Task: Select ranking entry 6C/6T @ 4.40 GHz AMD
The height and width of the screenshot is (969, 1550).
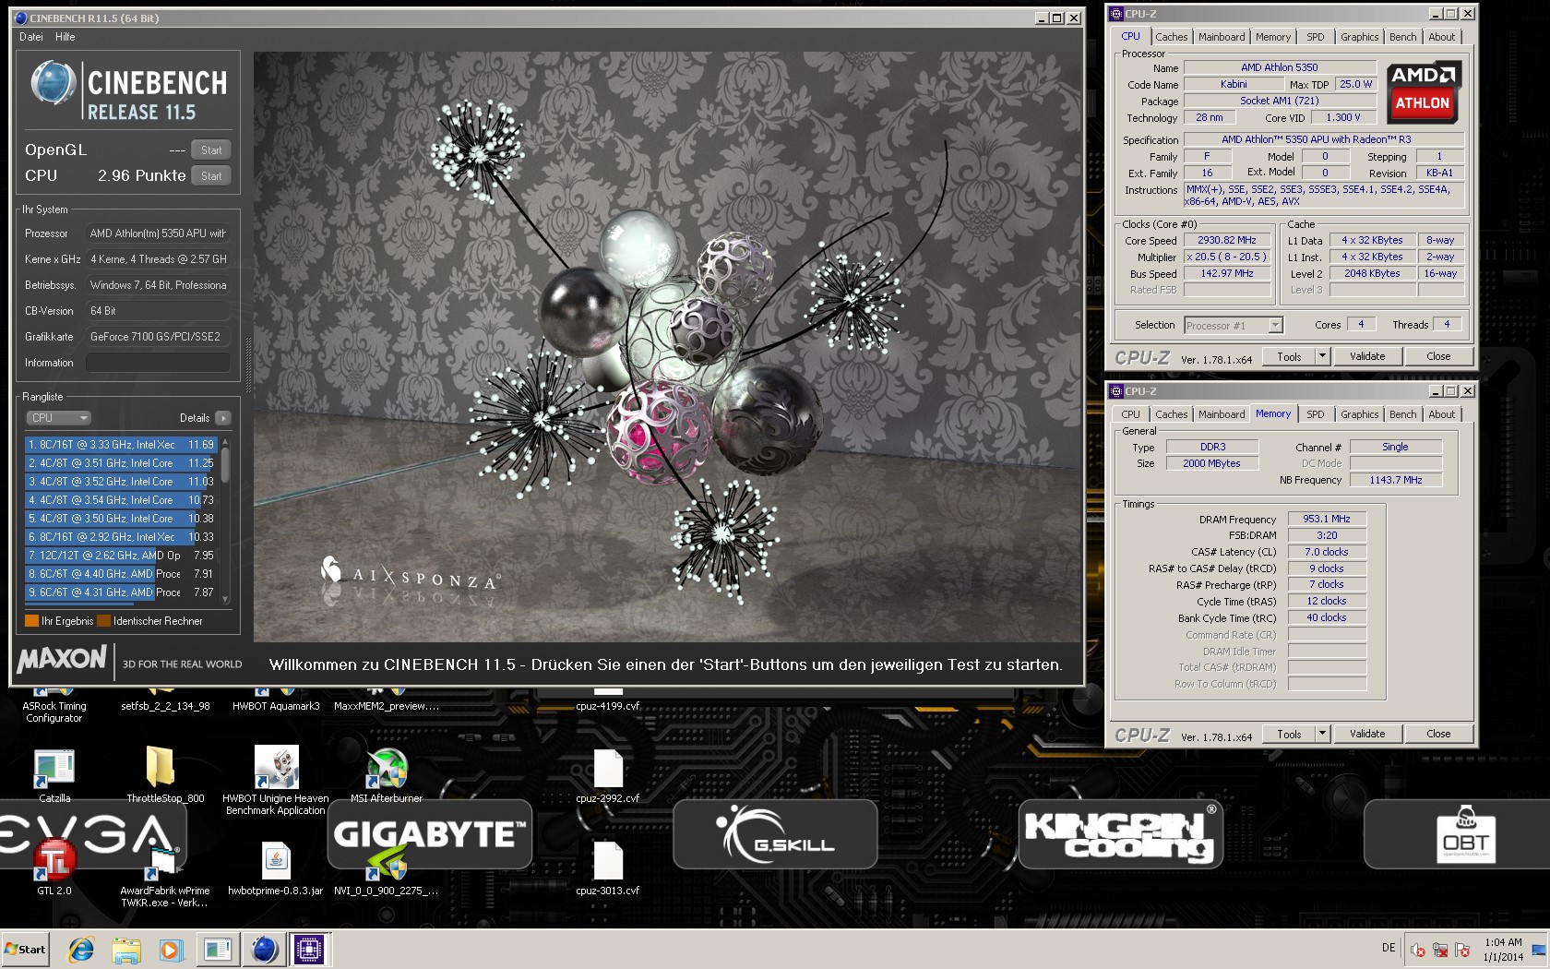Action: click(121, 574)
